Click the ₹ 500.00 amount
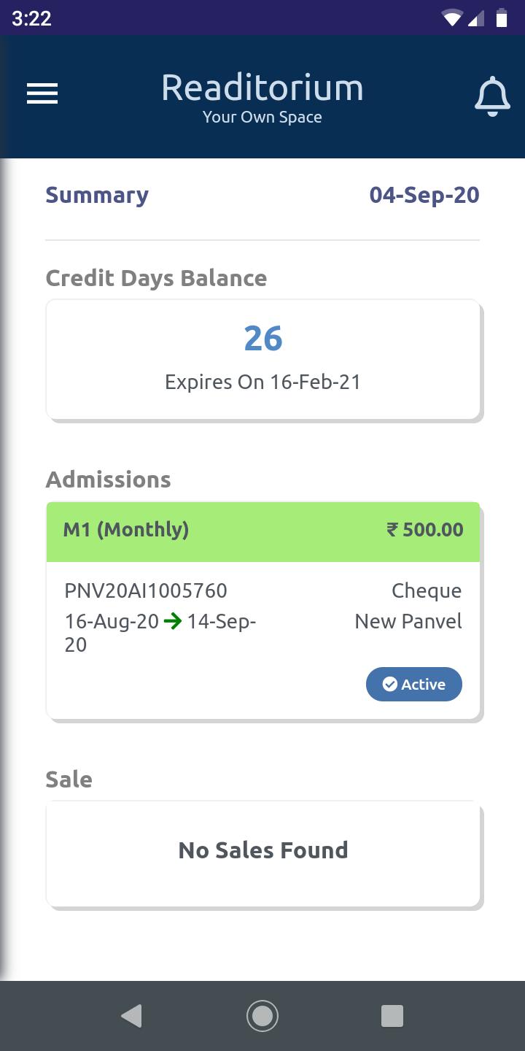 [425, 530]
